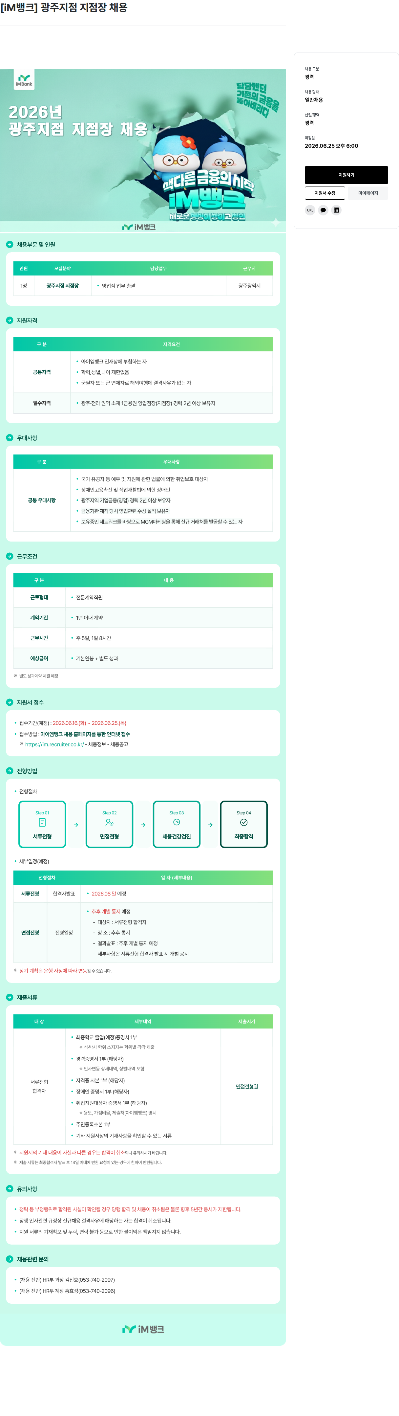This screenshot has width=399, height=1416.
Task: Click the 필수자격 row label
Action: coord(42,403)
